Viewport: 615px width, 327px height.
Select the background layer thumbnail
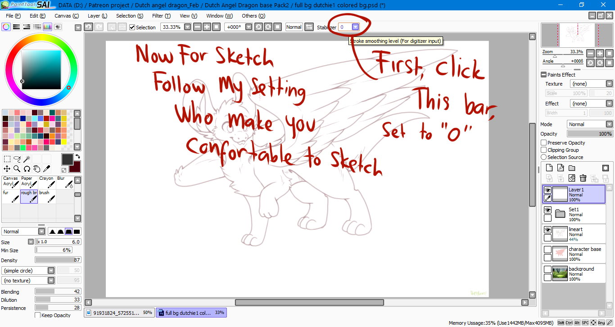[x=560, y=272]
